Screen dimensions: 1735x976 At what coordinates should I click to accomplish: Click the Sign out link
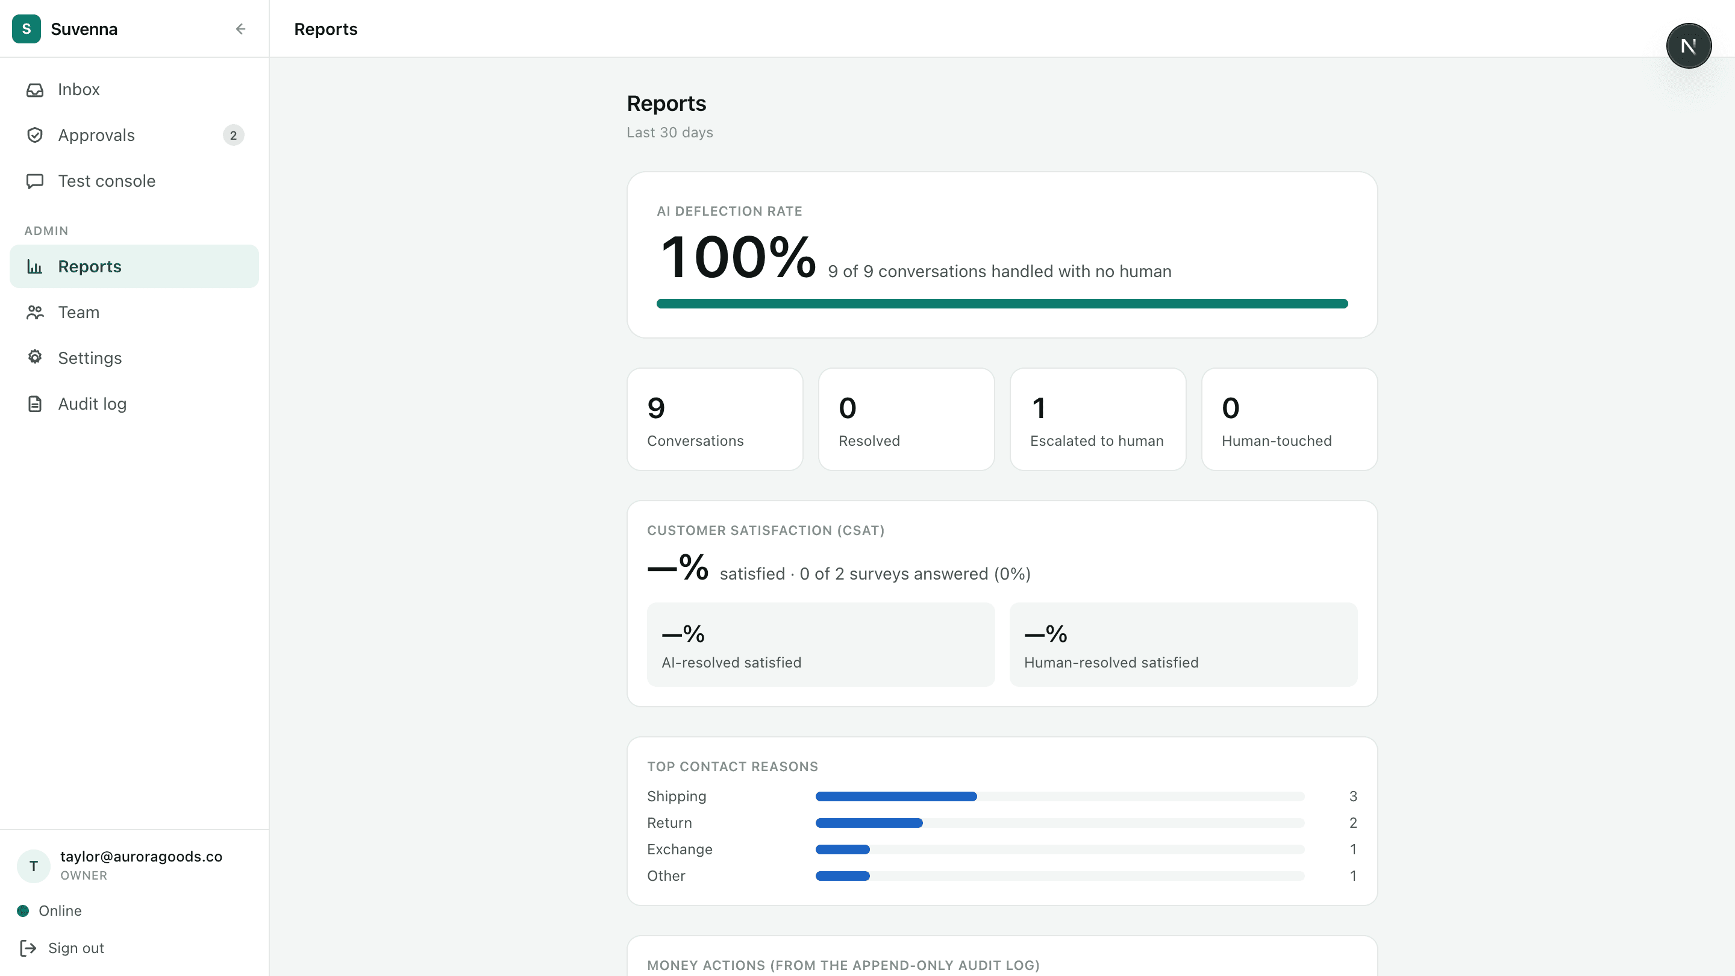coord(62,948)
